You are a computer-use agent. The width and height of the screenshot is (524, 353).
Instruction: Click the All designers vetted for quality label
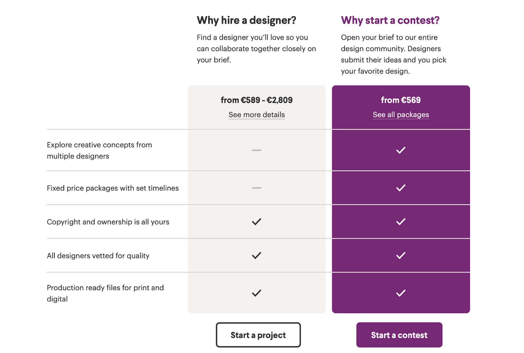coord(98,256)
